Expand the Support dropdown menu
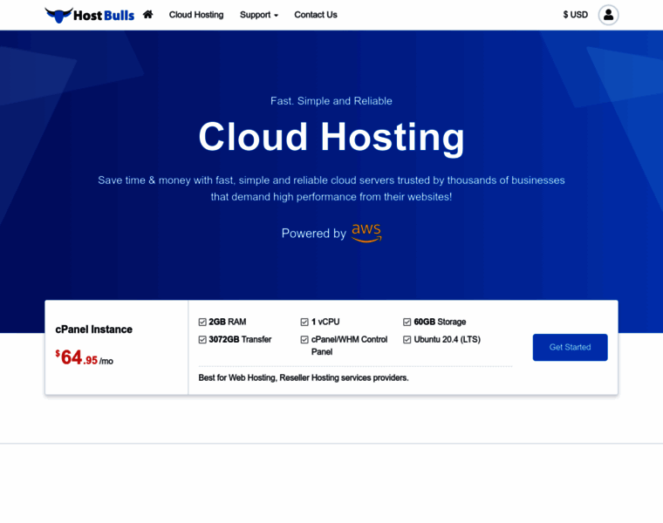This screenshot has height=523, width=663. (258, 15)
